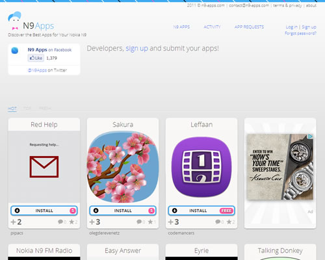Click the 'sign up' link in developers banner

(x=136, y=48)
